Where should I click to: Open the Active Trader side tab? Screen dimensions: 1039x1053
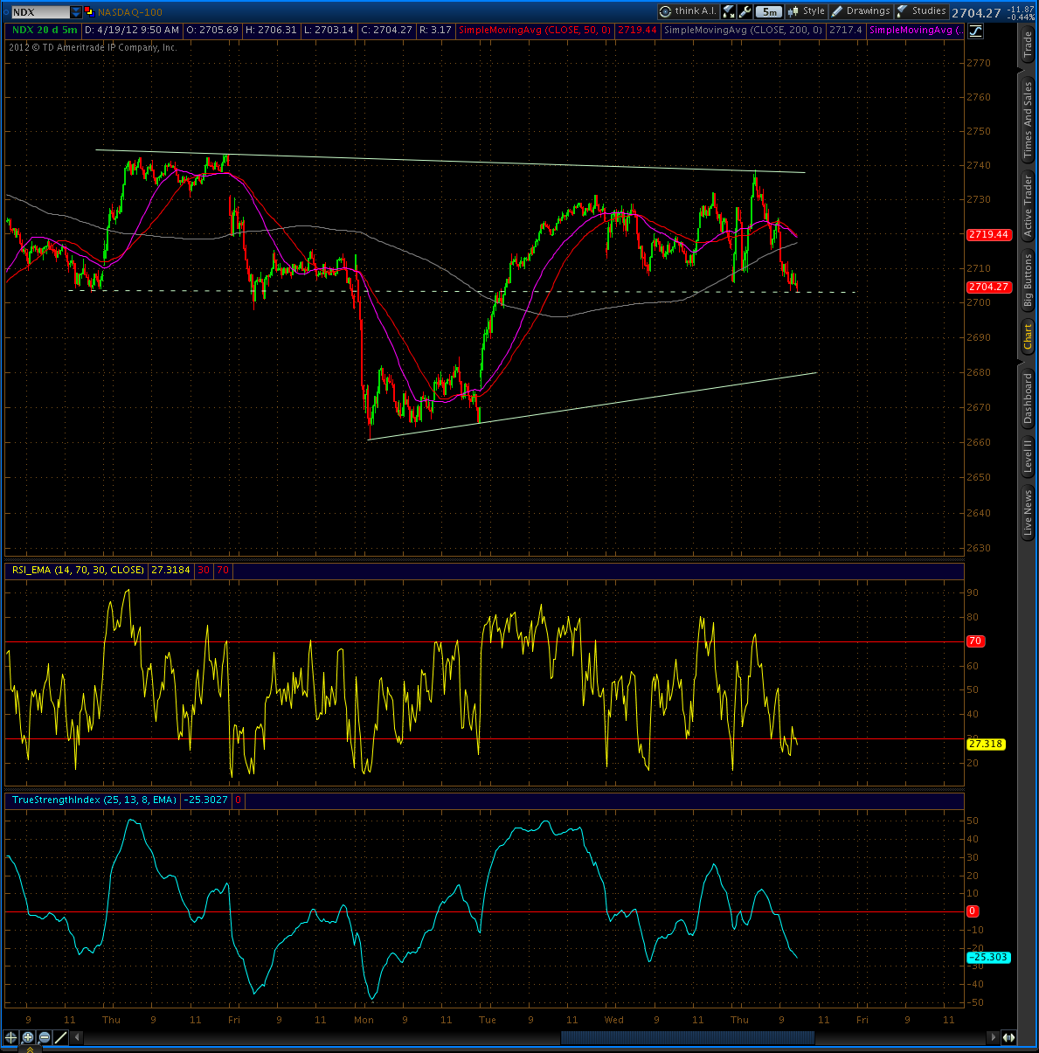[x=1029, y=206]
